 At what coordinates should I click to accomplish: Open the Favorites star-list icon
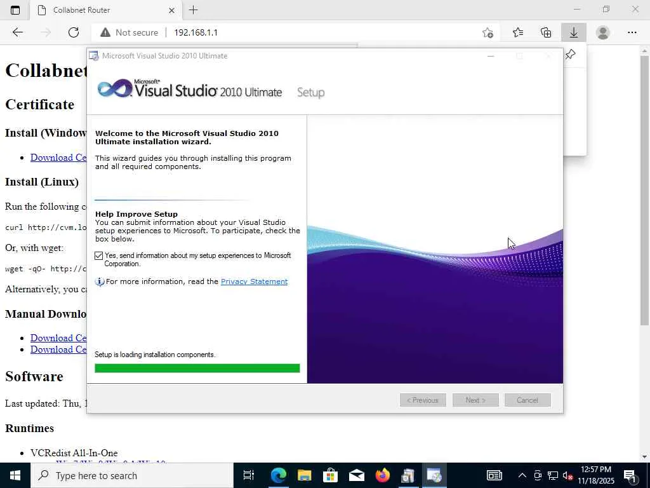click(x=518, y=32)
